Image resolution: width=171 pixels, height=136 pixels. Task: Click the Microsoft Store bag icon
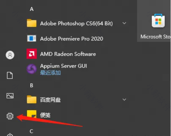pyautogui.click(x=158, y=22)
